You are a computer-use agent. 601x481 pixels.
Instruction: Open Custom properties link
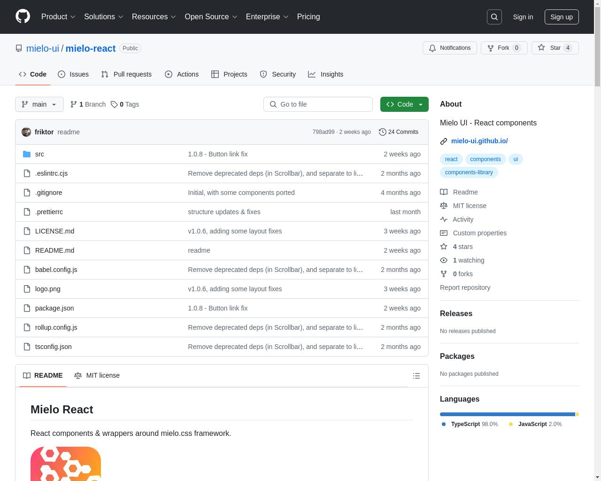[x=473, y=233]
